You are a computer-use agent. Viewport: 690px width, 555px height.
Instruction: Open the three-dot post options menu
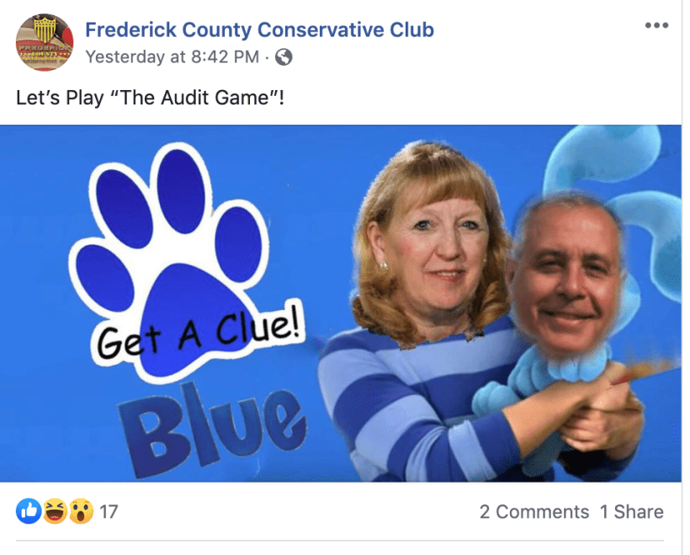click(x=656, y=25)
